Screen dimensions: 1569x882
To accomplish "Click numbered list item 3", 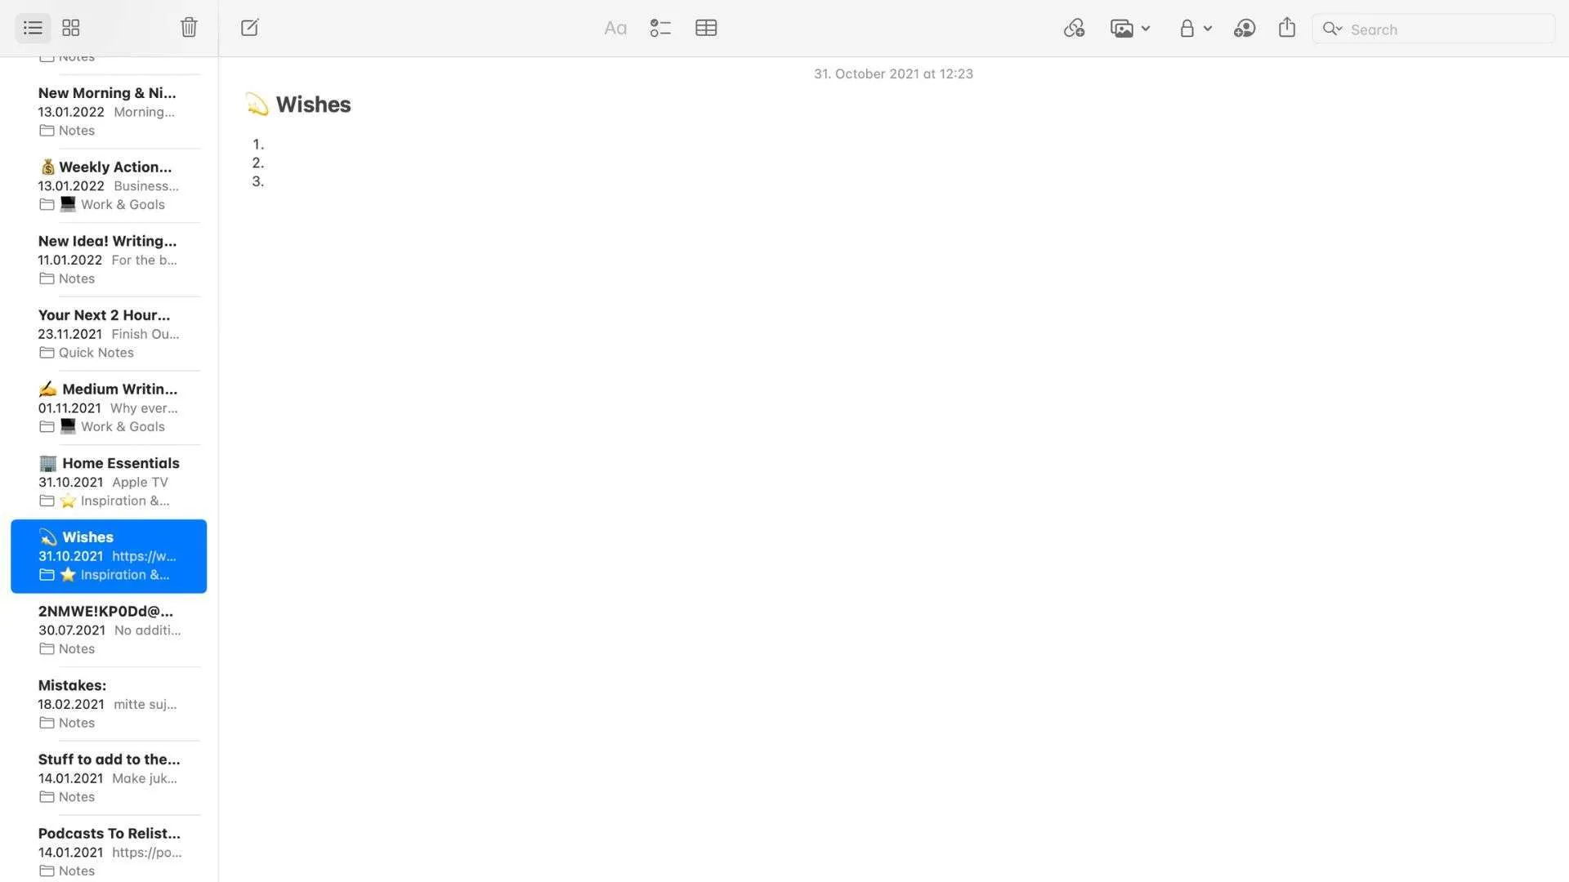I will pos(258,182).
